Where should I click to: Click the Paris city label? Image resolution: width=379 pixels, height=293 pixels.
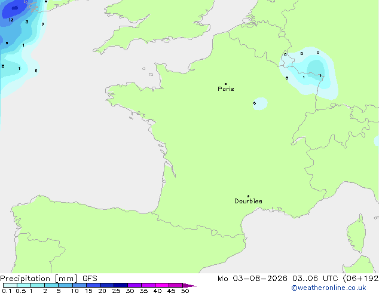[226, 89]
